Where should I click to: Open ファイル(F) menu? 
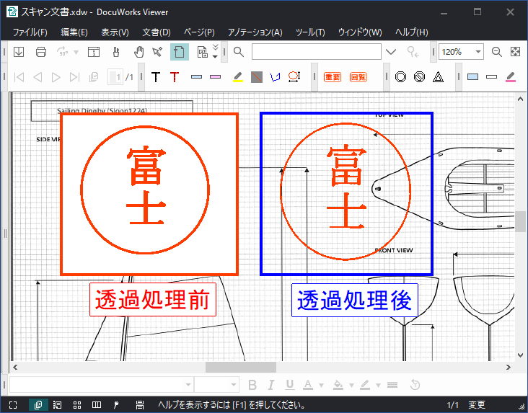pyautogui.click(x=30, y=32)
